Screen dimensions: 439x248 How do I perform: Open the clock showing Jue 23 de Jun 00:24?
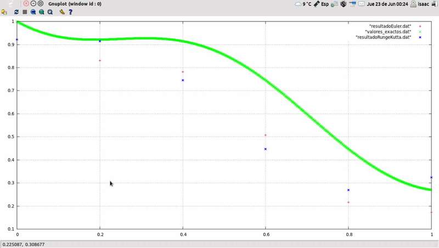point(387,4)
